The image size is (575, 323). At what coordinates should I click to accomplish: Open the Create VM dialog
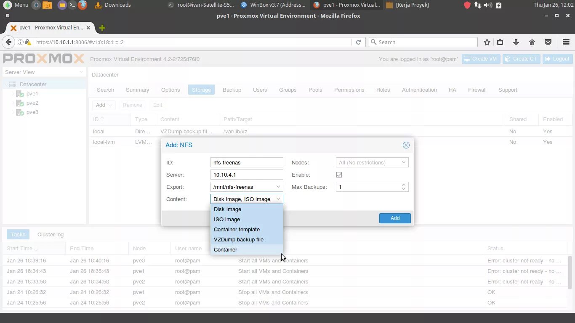pos(480,59)
